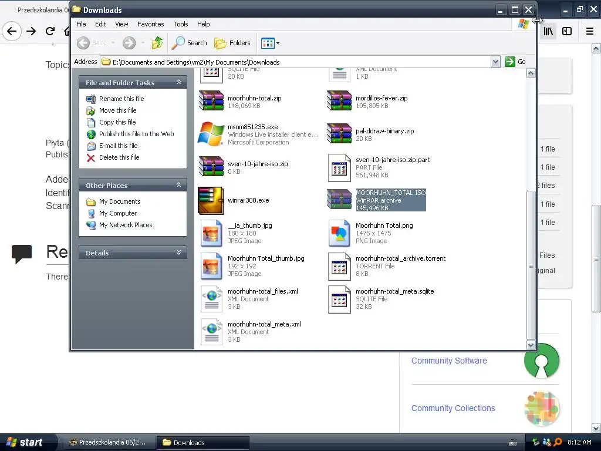Viewport: 601px width, 451px height.
Task: Go up one folder level
Action: [x=157, y=43]
